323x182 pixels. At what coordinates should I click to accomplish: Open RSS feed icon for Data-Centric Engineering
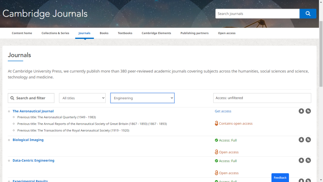click(x=308, y=160)
